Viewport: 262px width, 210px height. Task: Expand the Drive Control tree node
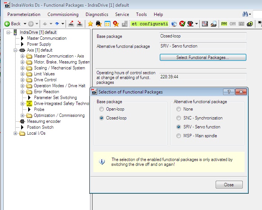(22, 80)
